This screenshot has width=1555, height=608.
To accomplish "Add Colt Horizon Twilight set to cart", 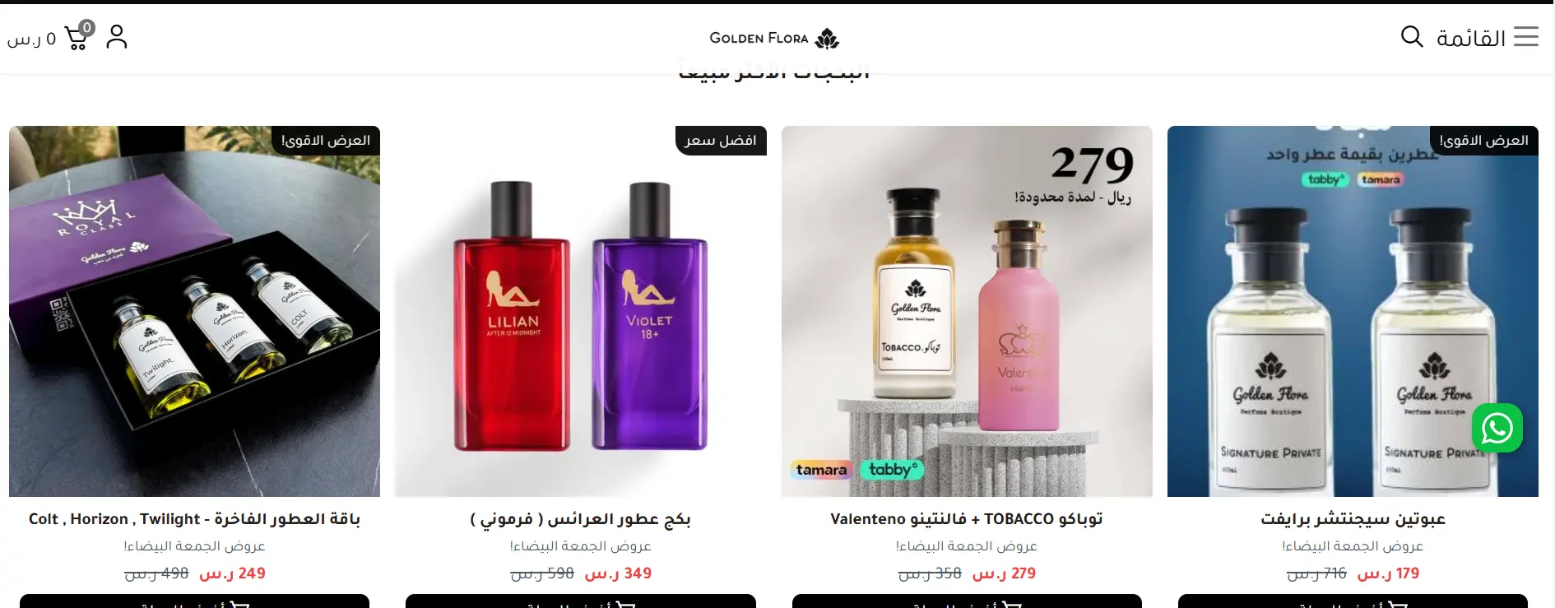I will coord(194,601).
